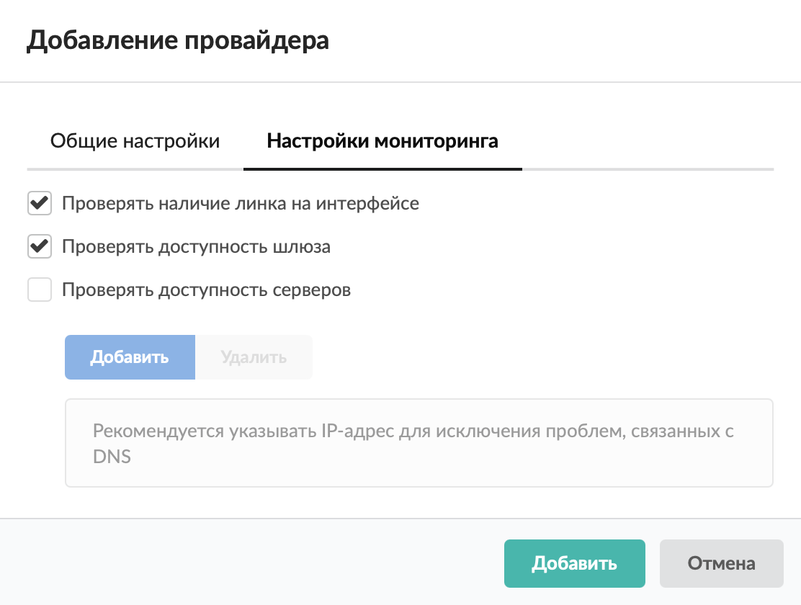The height and width of the screenshot is (605, 801).
Task: Click the "Добавление провайдера" dialog title
Action: click(178, 40)
